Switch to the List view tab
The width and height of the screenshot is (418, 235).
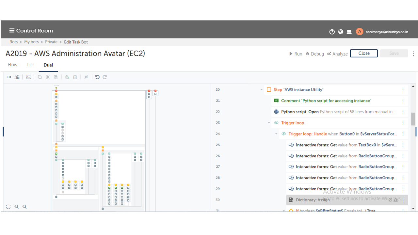(30, 65)
